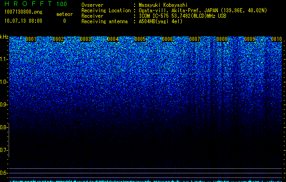286x182 pixels.
Task: Click the 0.8 kHz axis tick label
Action: click(x=3, y=127)
